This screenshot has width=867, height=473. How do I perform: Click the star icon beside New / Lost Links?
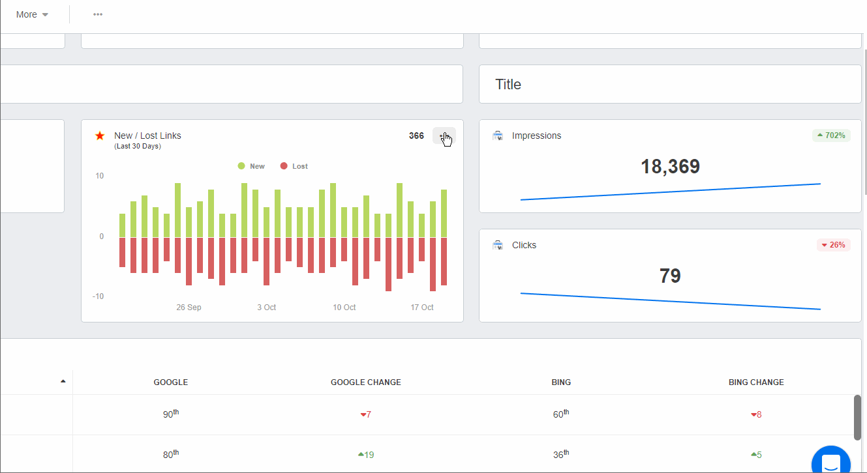(100, 136)
